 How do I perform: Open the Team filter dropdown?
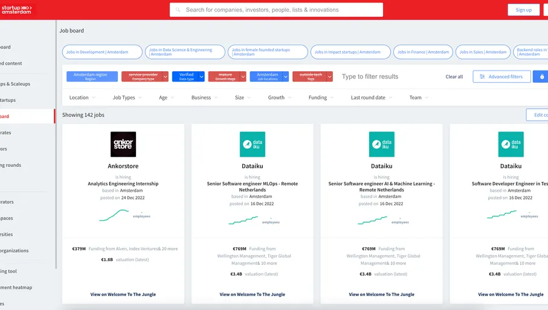[419, 98]
